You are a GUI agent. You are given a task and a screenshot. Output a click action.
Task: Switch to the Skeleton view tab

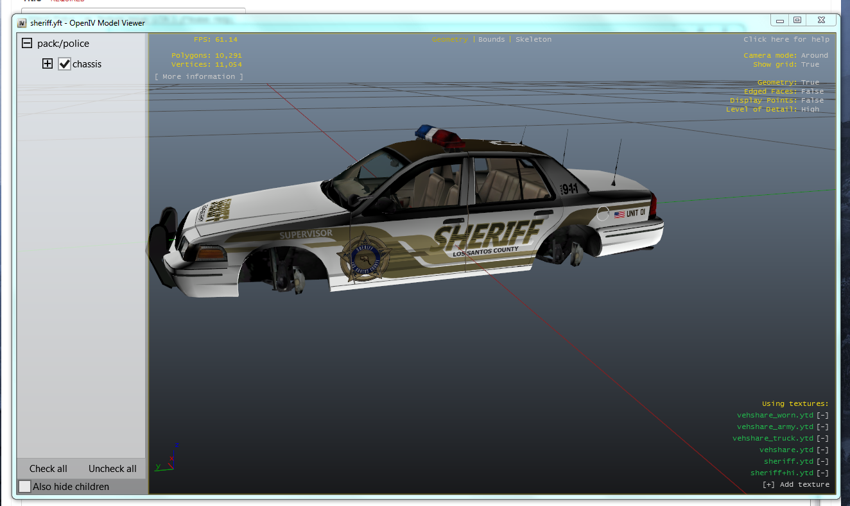coord(533,40)
